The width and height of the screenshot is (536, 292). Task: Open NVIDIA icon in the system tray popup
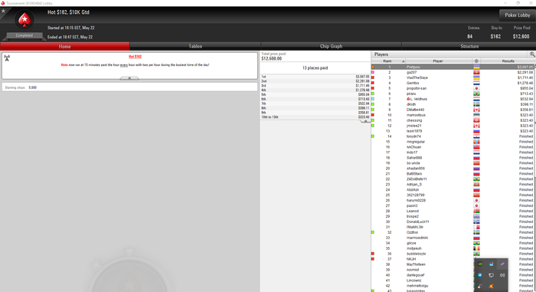(x=480, y=264)
